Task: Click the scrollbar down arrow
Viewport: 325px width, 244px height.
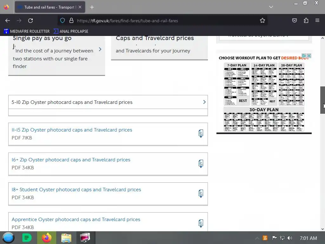Action: click(322, 229)
